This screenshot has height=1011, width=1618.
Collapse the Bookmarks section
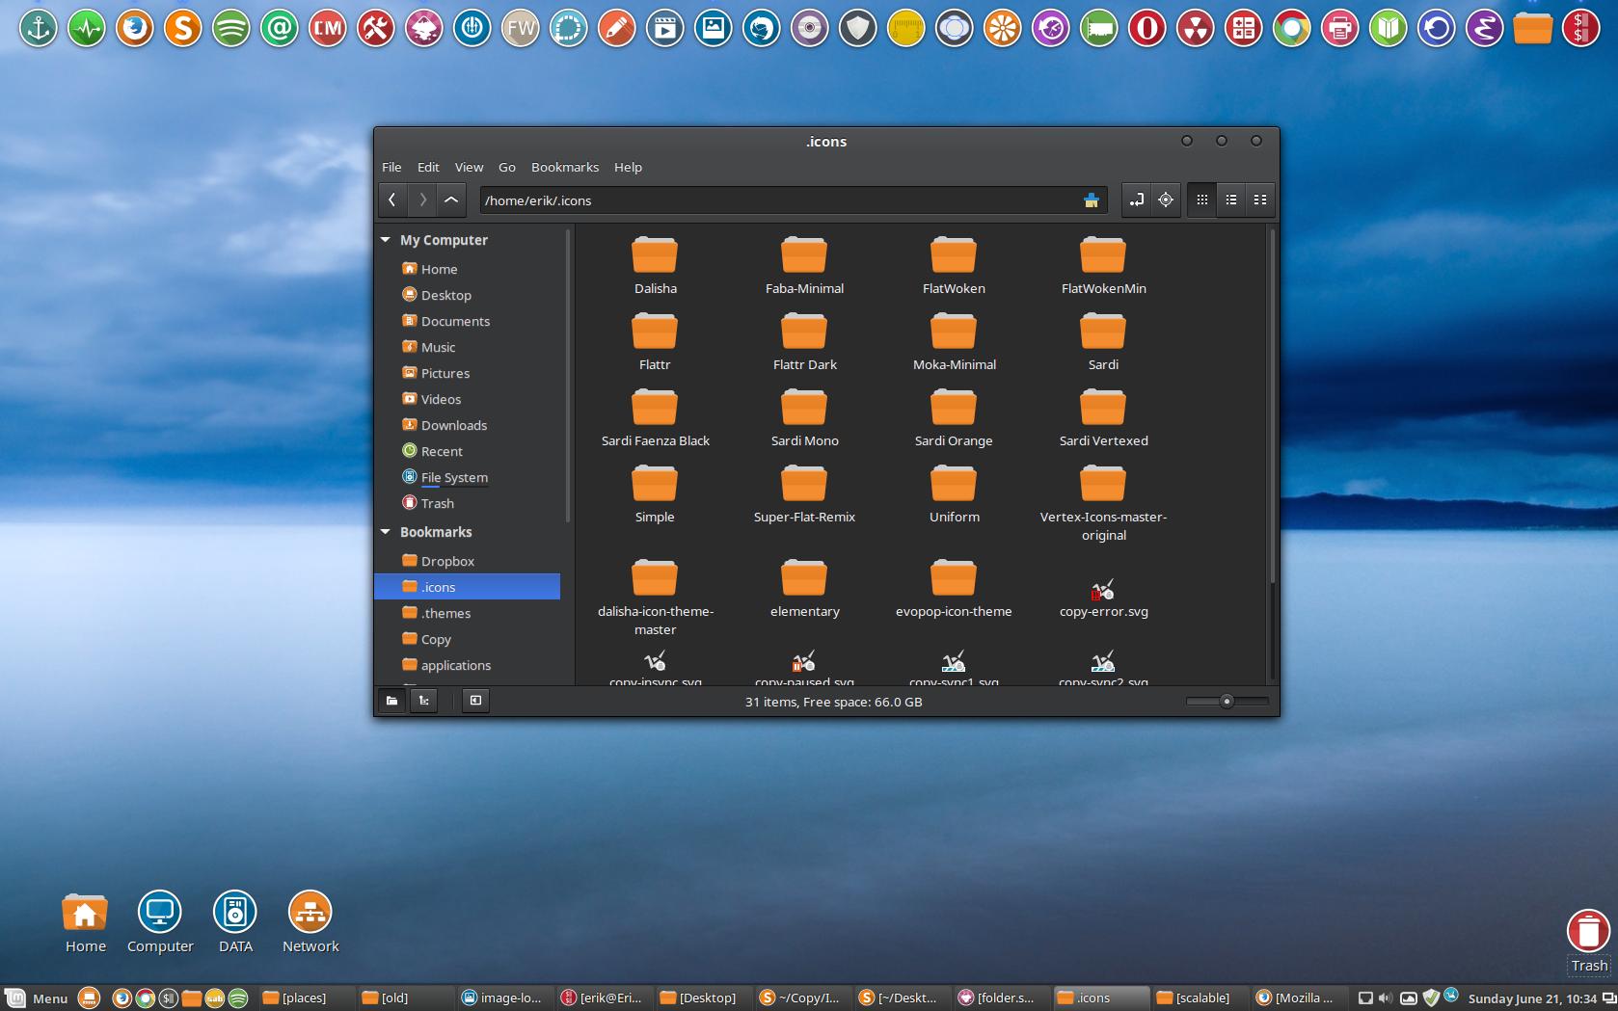tap(386, 532)
